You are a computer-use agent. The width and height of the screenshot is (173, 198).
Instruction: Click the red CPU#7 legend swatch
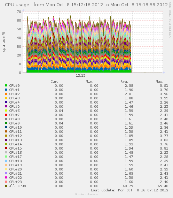point(6,115)
